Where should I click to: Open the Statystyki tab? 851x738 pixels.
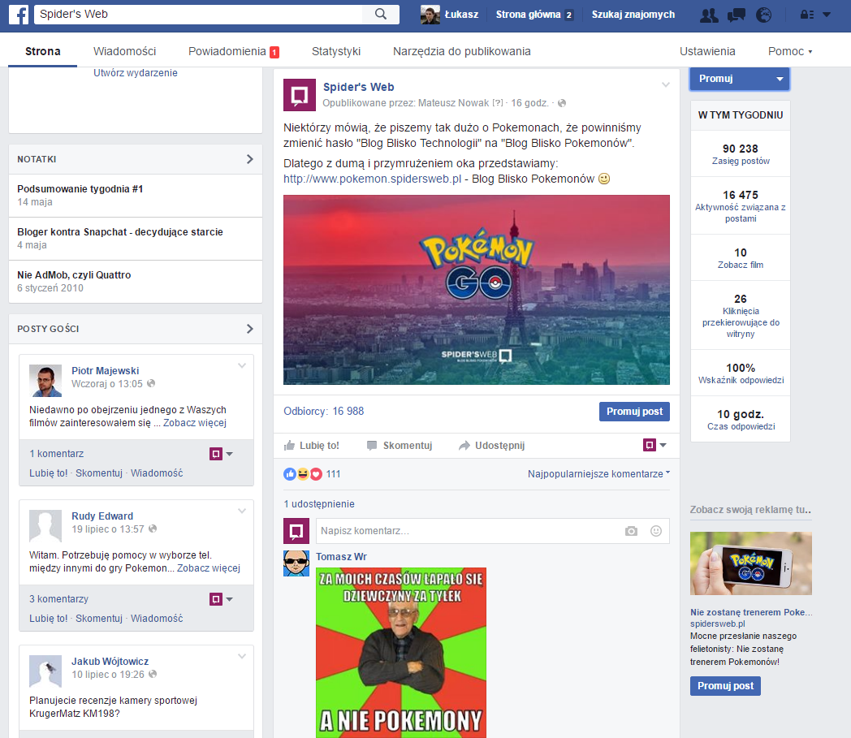pos(336,51)
